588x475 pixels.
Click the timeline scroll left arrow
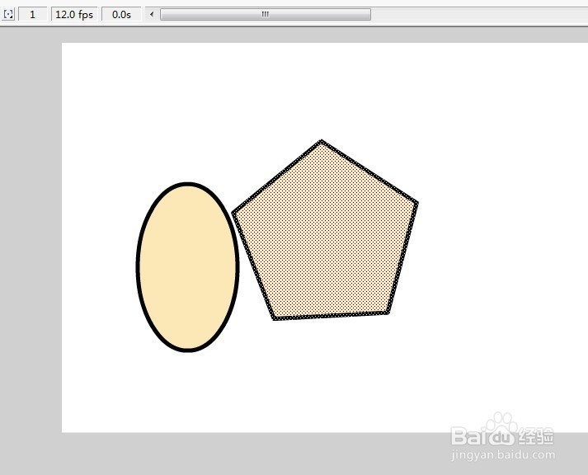pos(152,15)
